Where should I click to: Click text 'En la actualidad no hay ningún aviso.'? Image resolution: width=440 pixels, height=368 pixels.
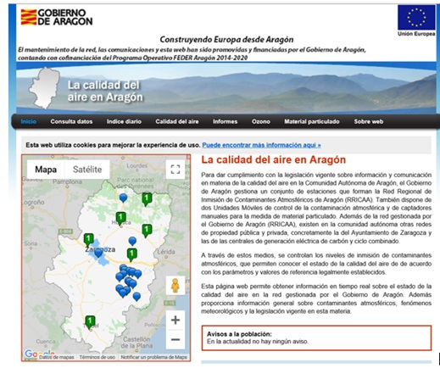pyautogui.click(x=258, y=342)
